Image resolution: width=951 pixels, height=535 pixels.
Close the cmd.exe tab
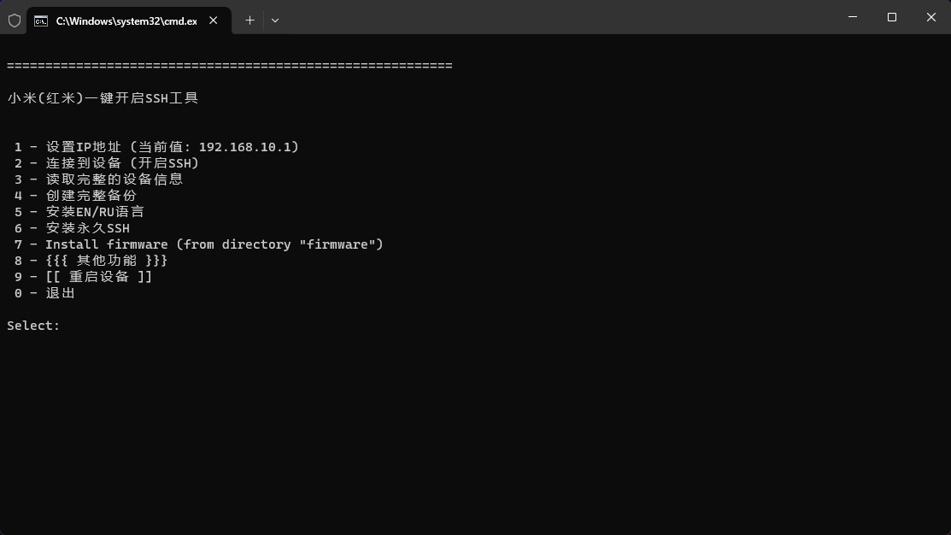pos(214,21)
